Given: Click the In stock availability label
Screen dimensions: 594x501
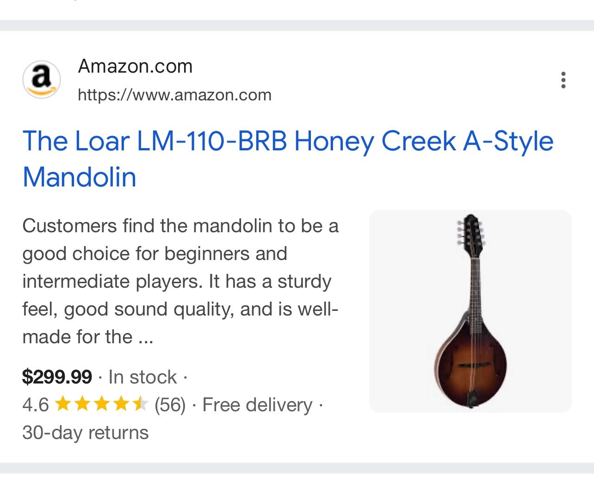Looking at the screenshot, I should 142,377.
